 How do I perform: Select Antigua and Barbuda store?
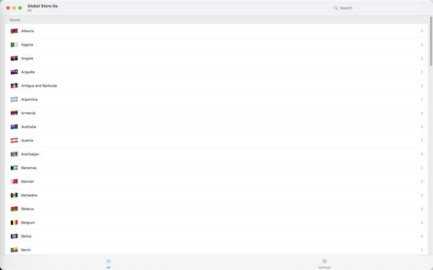click(202, 86)
